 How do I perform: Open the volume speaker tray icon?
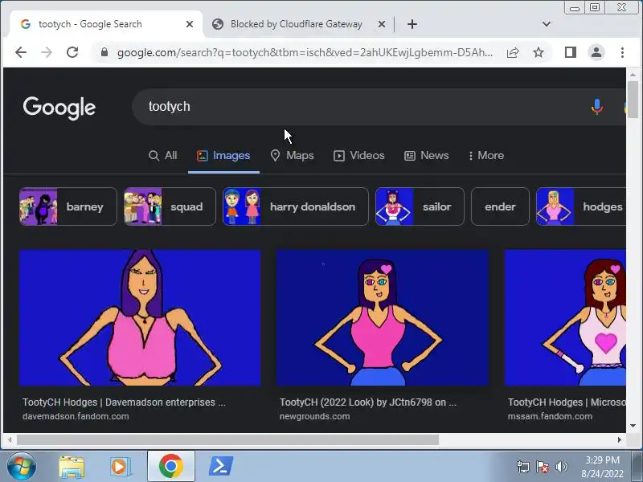561,468
